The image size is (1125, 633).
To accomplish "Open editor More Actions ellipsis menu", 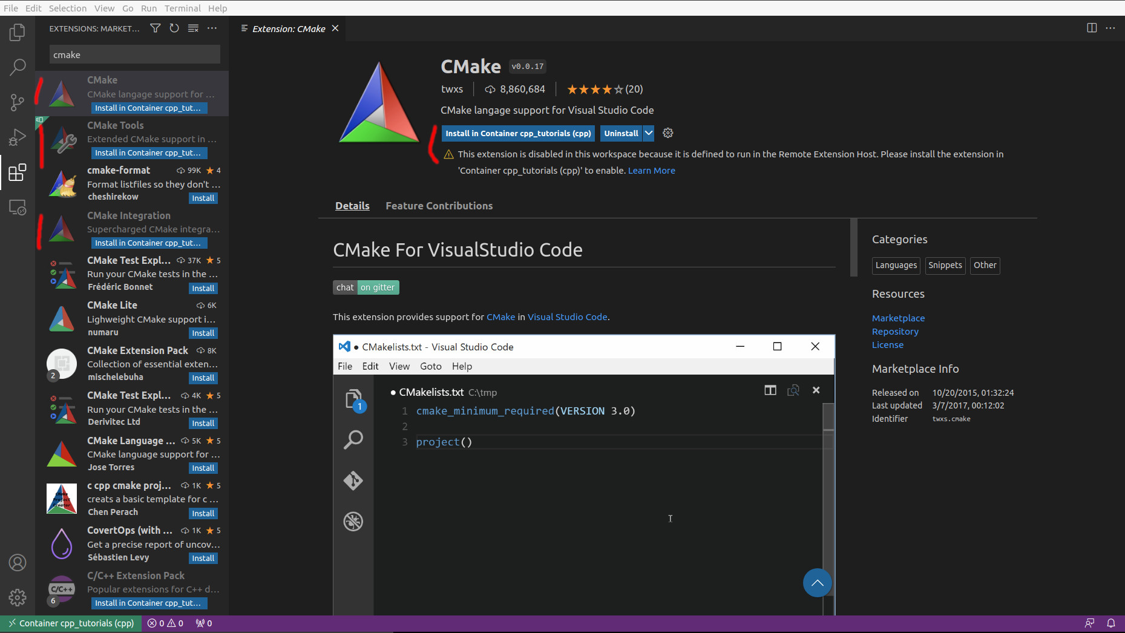I will point(1110,28).
